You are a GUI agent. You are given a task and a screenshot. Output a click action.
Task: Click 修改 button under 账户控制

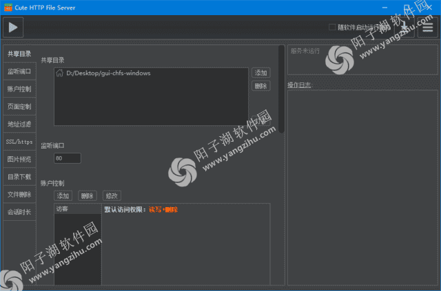(112, 196)
